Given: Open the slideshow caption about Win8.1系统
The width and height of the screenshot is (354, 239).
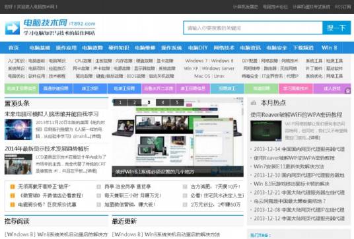Looking at the screenshot, I should (155, 172).
